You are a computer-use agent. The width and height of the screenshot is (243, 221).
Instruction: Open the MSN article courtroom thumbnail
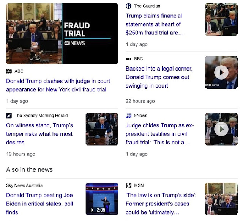click(x=221, y=199)
